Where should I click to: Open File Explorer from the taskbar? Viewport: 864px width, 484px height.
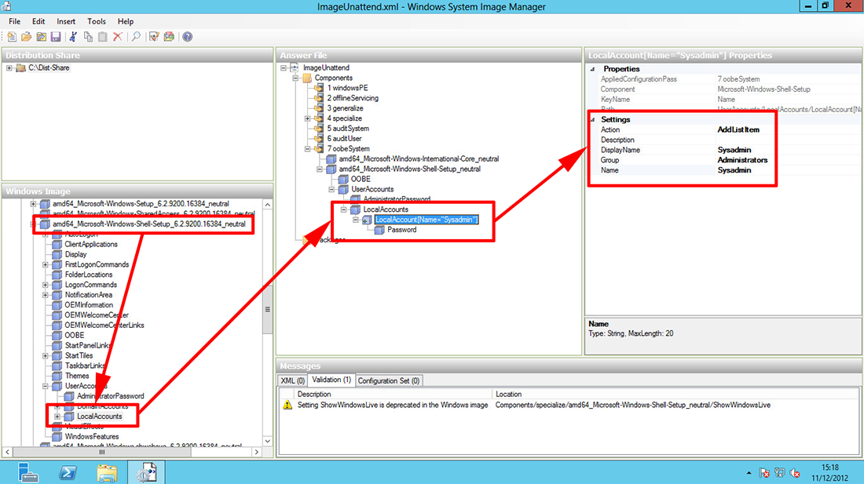(x=107, y=472)
